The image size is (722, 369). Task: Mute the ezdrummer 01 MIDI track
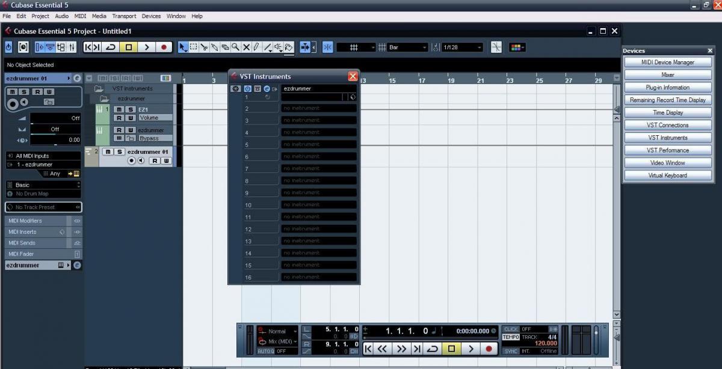[108, 152]
